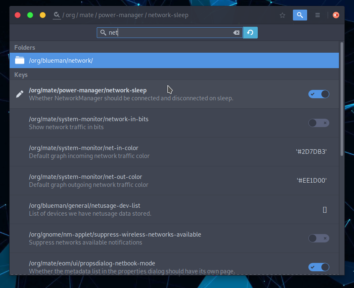354x288 pixels.
Task: Click the root path search icon
Action: point(56,15)
